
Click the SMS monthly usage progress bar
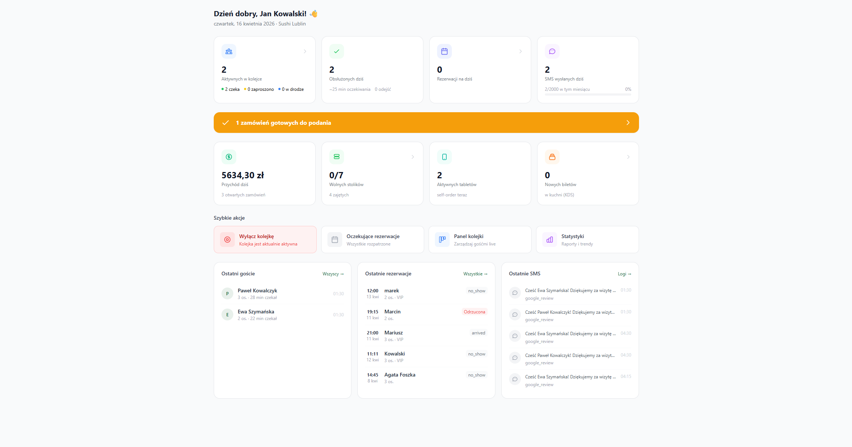(x=587, y=94)
